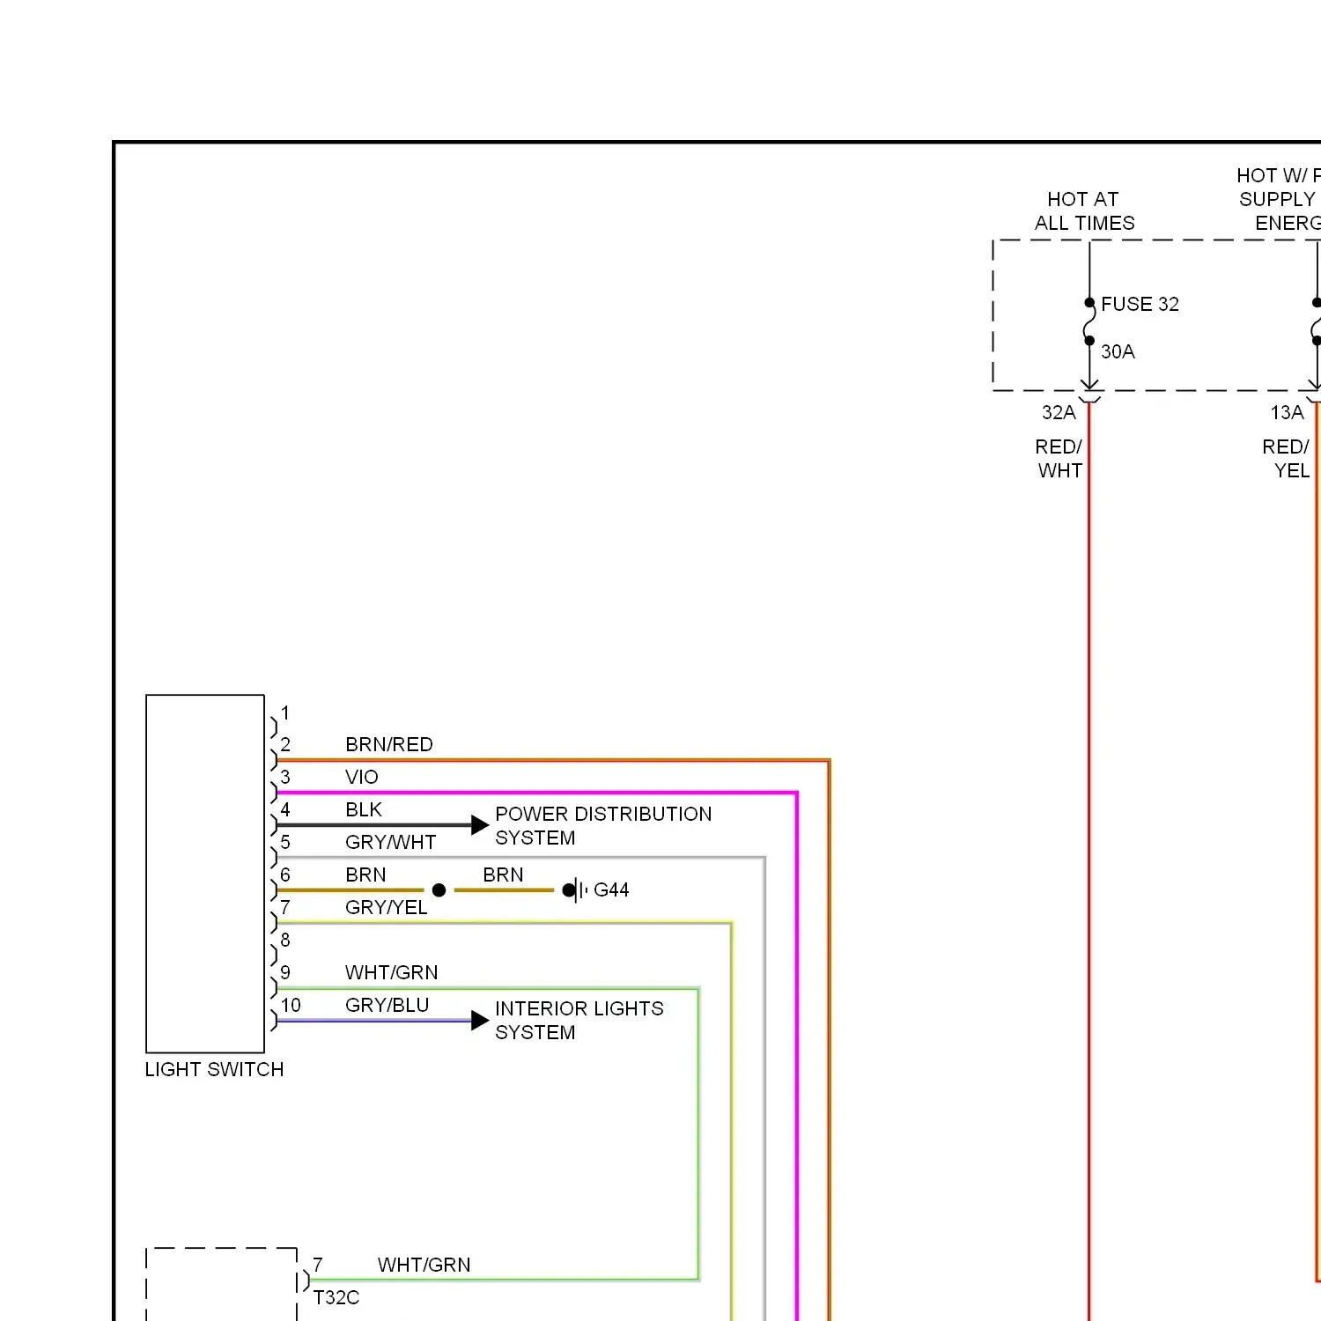
Task: Click the G44 ground symbol
Action: pos(575,890)
